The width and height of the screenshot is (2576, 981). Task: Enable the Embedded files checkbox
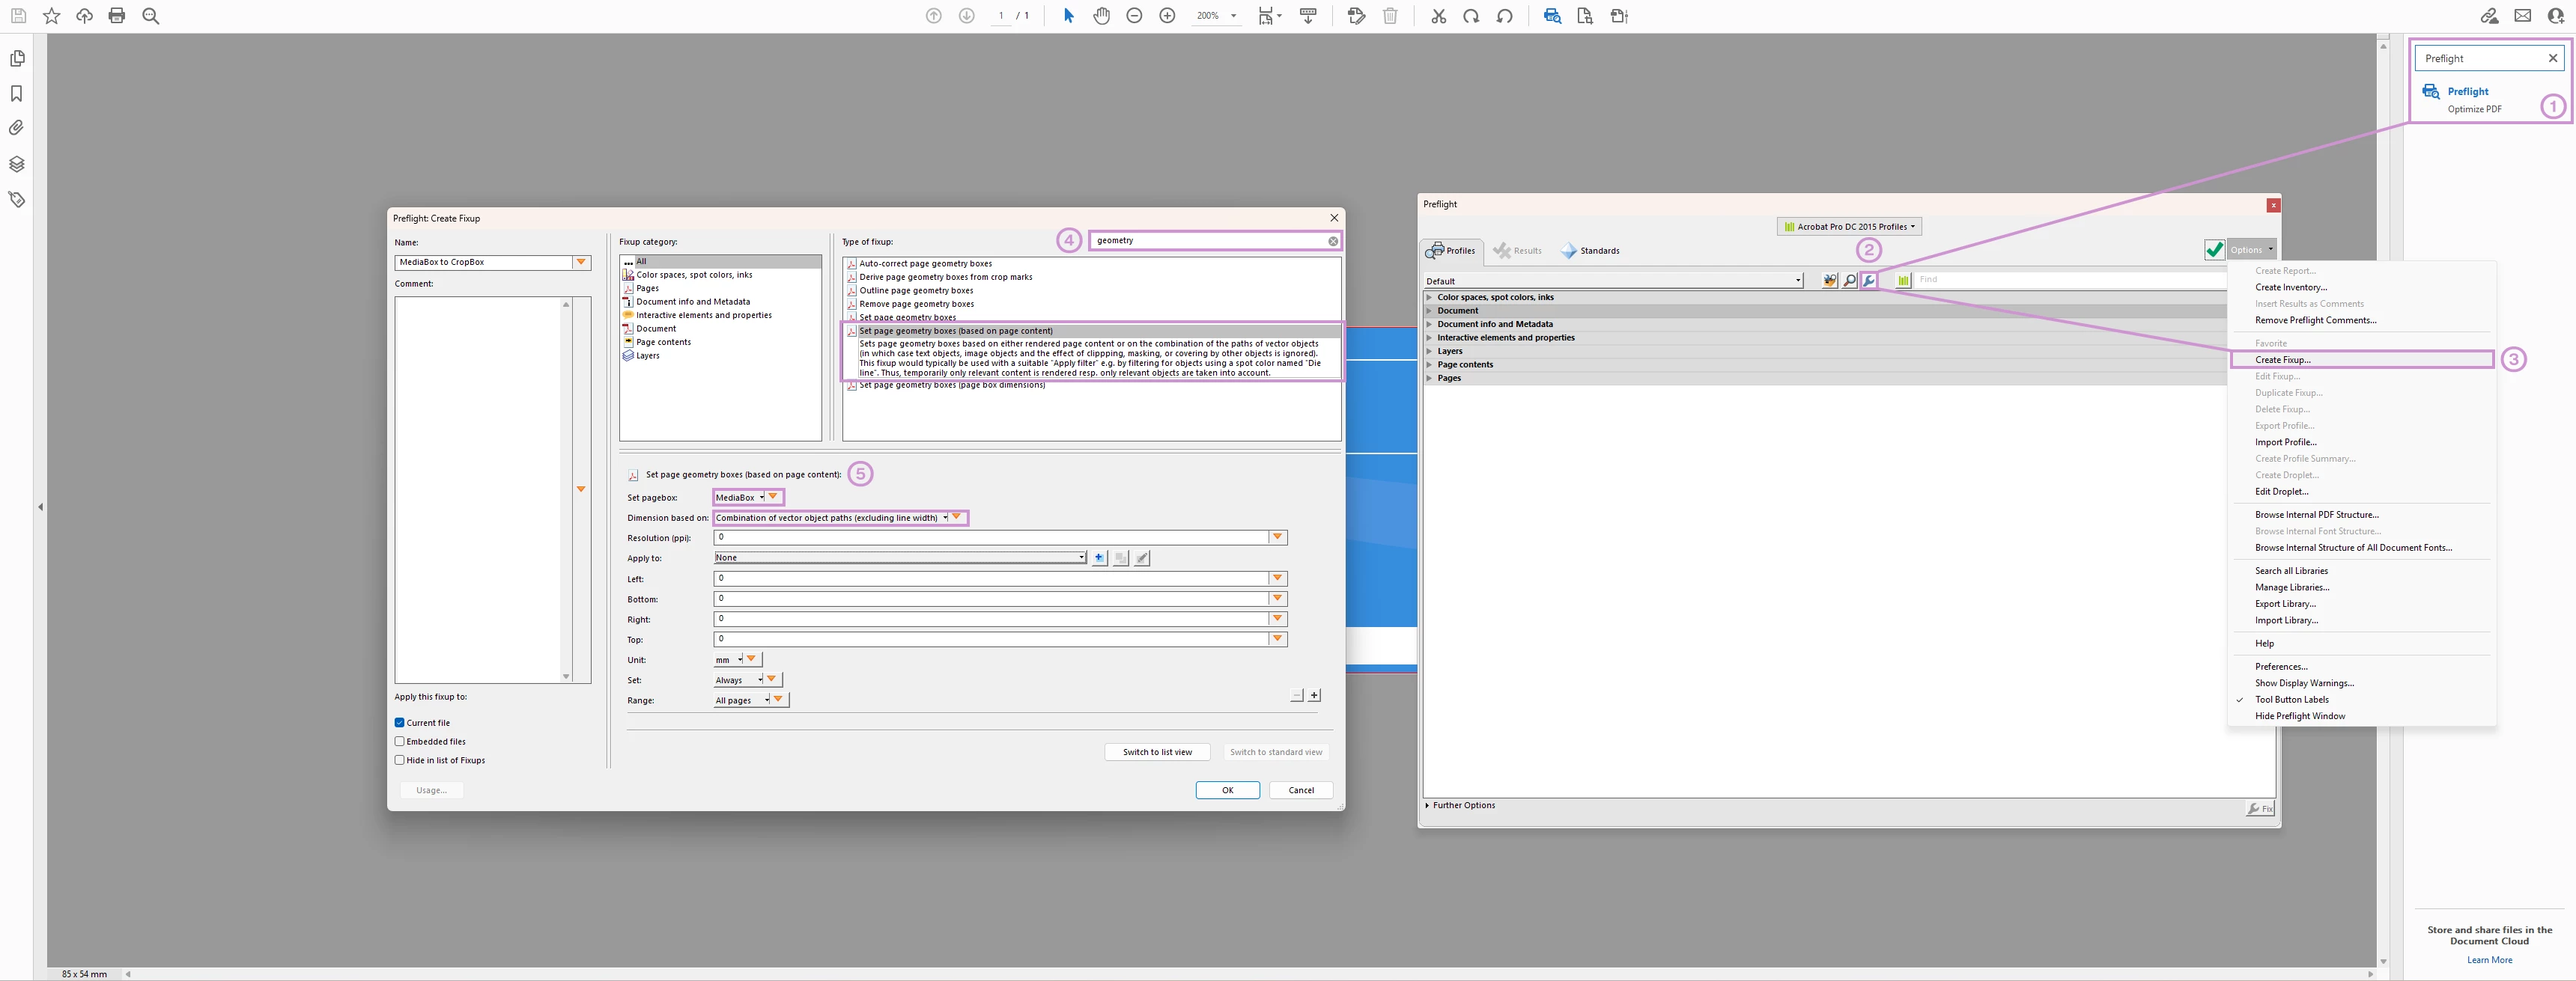click(400, 742)
